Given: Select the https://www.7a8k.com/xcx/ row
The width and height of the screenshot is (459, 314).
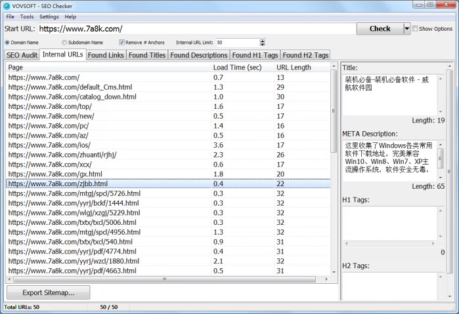Looking at the screenshot, I should tap(168, 165).
